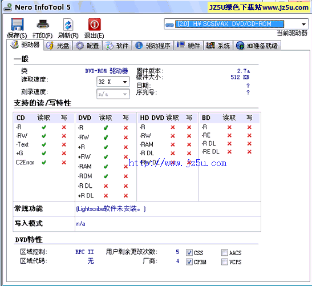Click the red X for DVD -ROM write

[125, 176]
